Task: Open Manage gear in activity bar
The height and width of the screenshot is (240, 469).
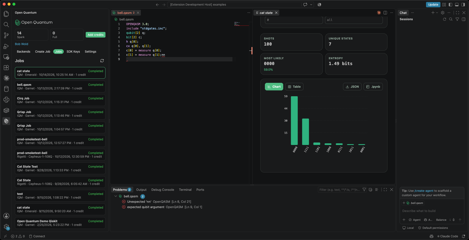Action: [6, 227]
